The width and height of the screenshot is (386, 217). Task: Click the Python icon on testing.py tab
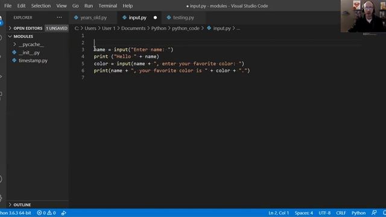(x=169, y=17)
